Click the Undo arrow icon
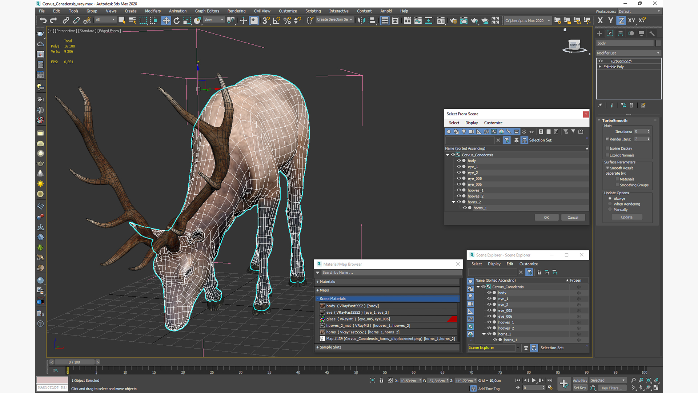The width and height of the screenshot is (698, 393). 43,20
